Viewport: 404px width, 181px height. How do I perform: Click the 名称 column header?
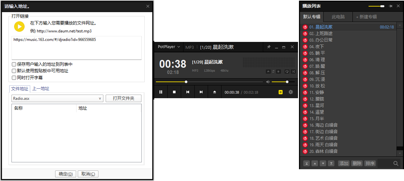(x=44, y=108)
